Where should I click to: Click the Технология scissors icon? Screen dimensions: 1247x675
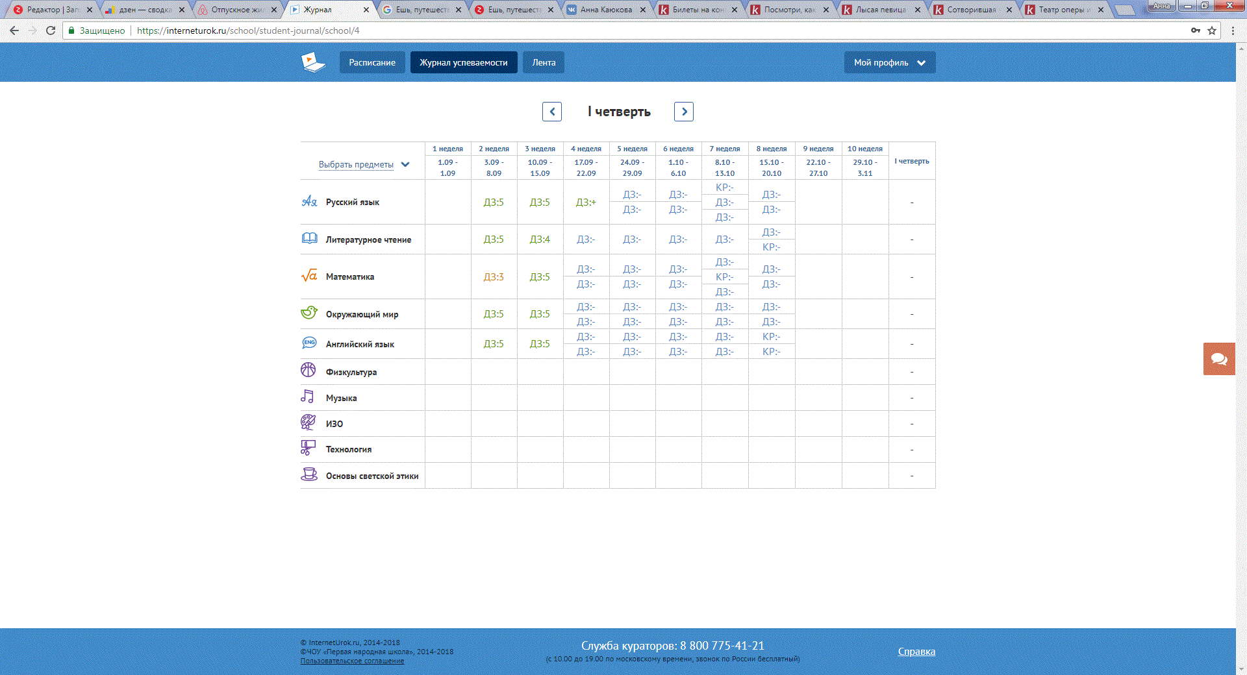tap(309, 448)
